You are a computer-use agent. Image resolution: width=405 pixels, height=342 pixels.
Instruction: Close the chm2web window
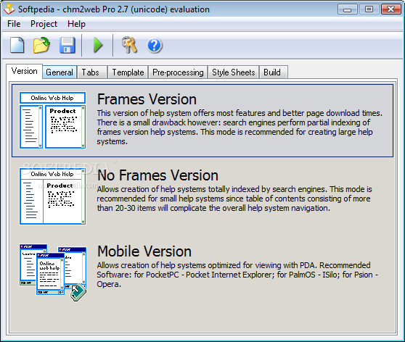(x=390, y=9)
